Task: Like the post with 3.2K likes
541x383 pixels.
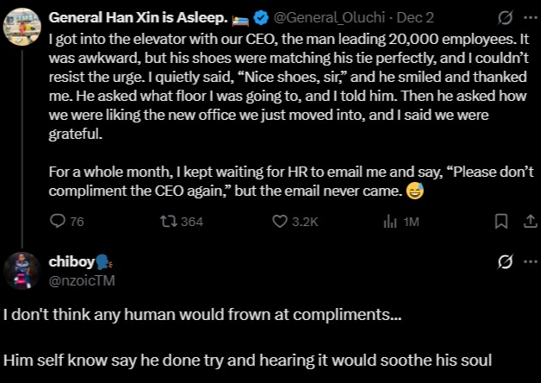Action: coord(279,222)
